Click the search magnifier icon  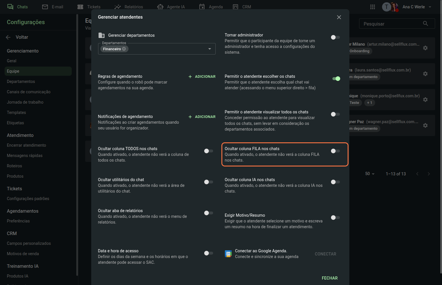click(425, 24)
